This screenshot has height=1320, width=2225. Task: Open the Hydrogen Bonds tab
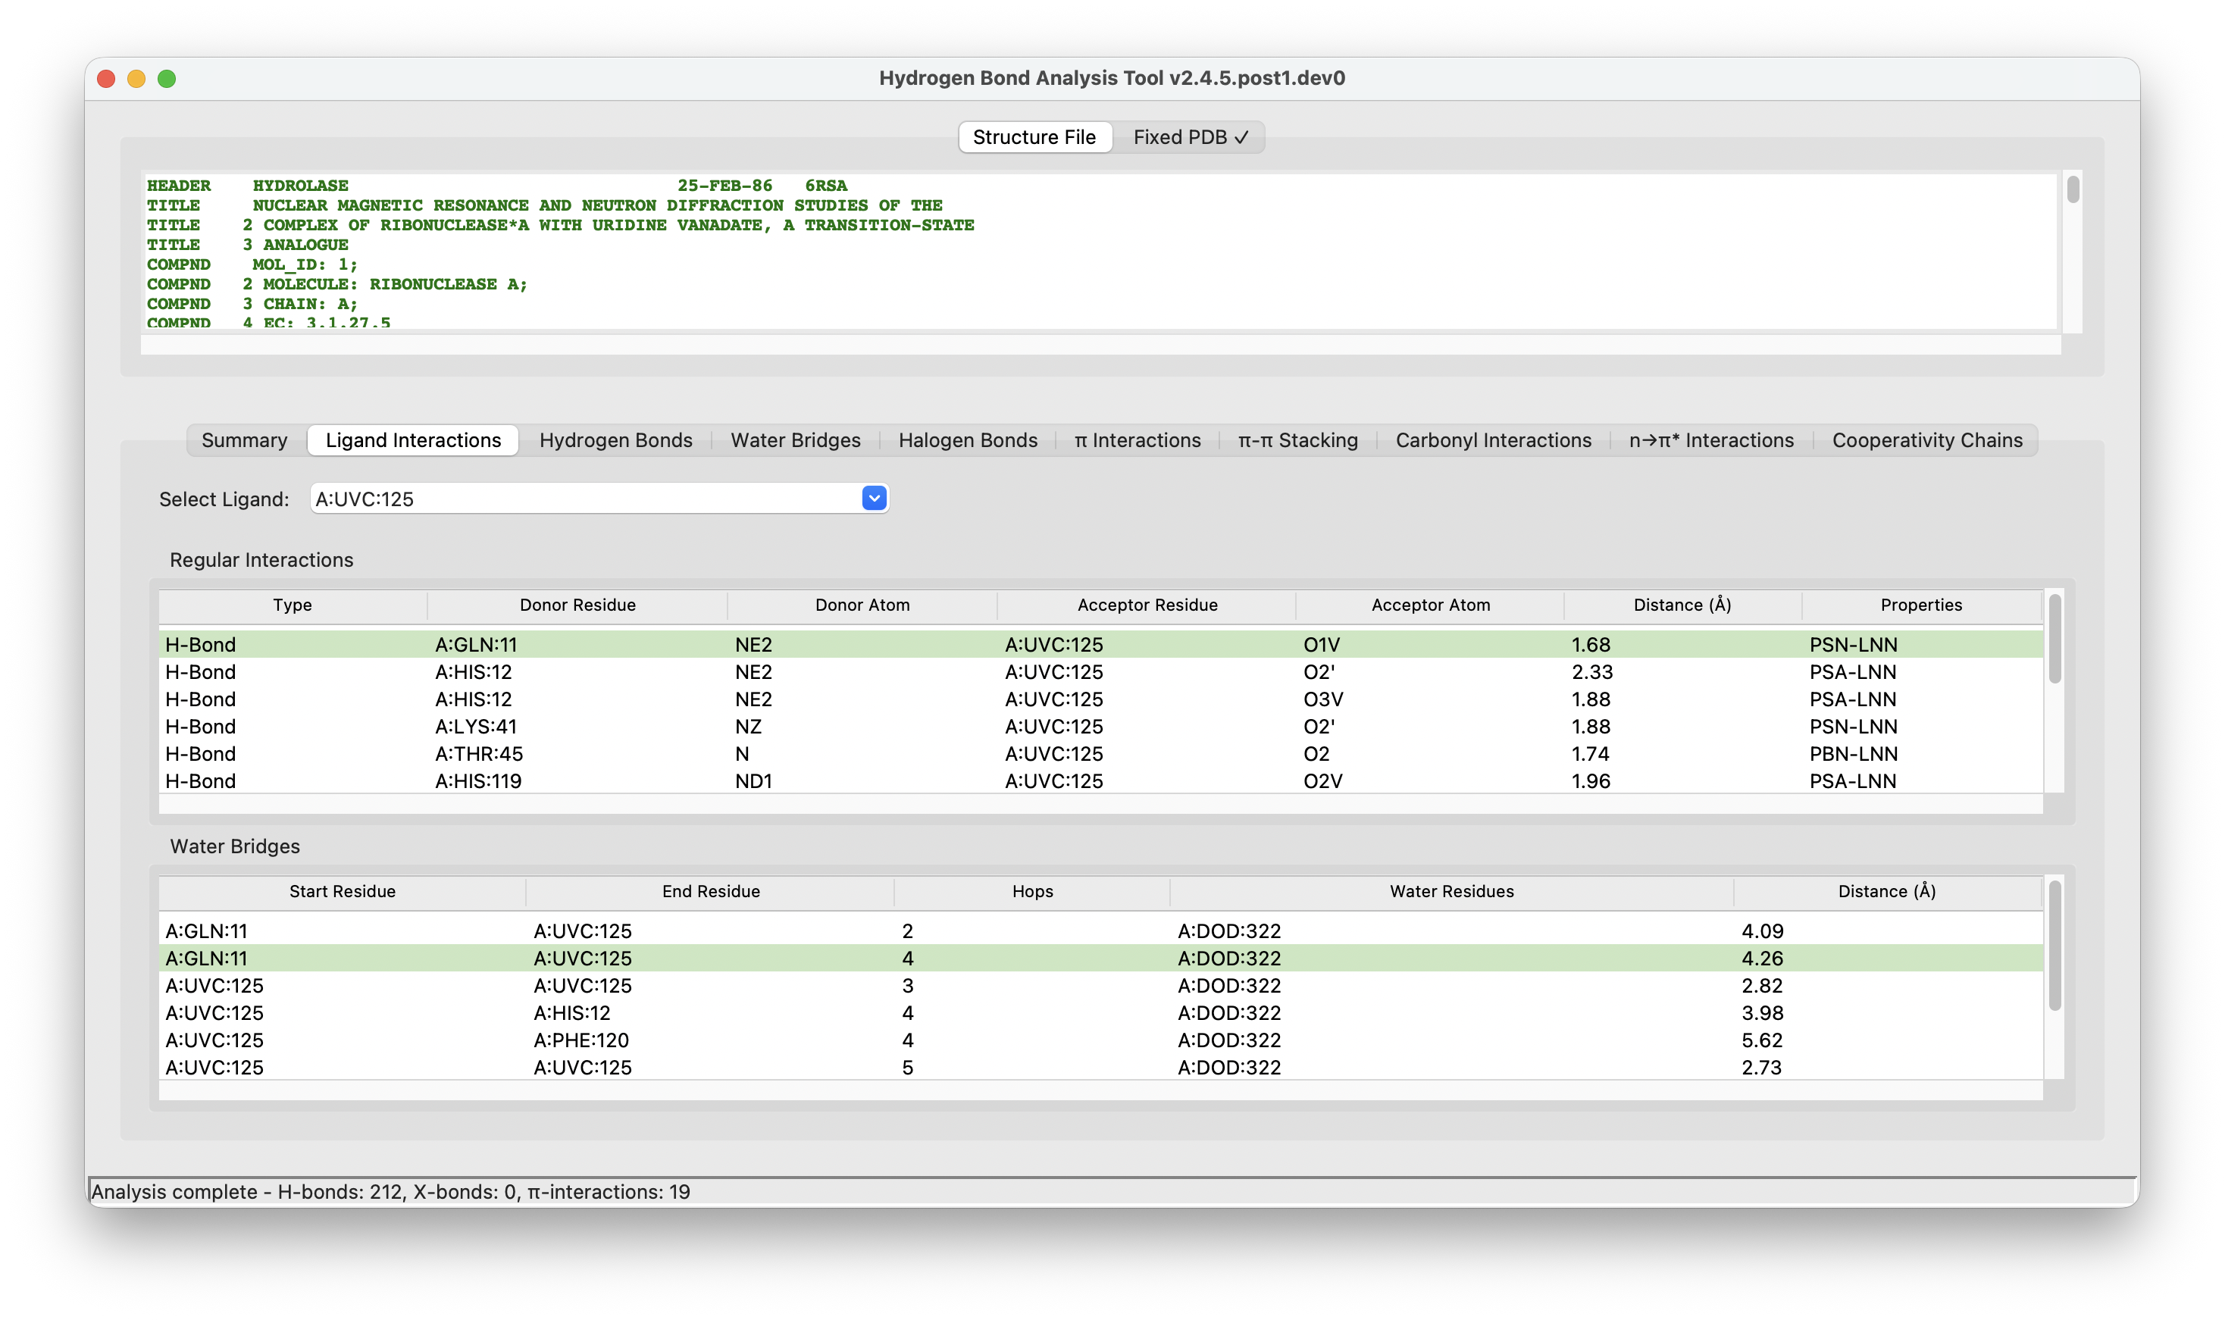pos(615,440)
